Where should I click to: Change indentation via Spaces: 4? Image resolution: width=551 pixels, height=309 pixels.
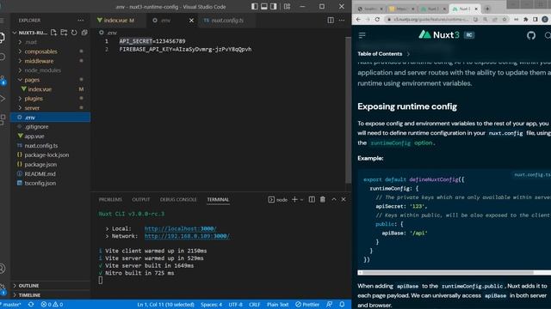coord(211,305)
